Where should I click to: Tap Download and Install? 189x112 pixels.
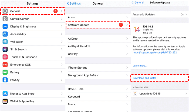[x=144, y=78]
